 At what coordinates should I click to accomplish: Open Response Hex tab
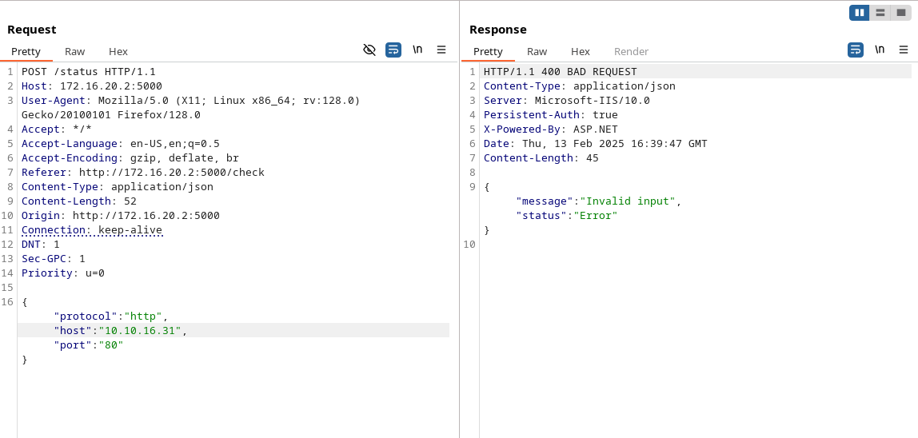581,51
